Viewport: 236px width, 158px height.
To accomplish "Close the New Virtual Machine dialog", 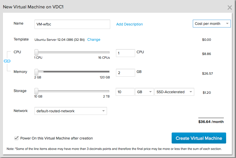I will [x=230, y=8].
